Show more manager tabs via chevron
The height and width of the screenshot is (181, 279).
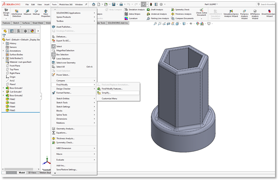tap(38, 31)
